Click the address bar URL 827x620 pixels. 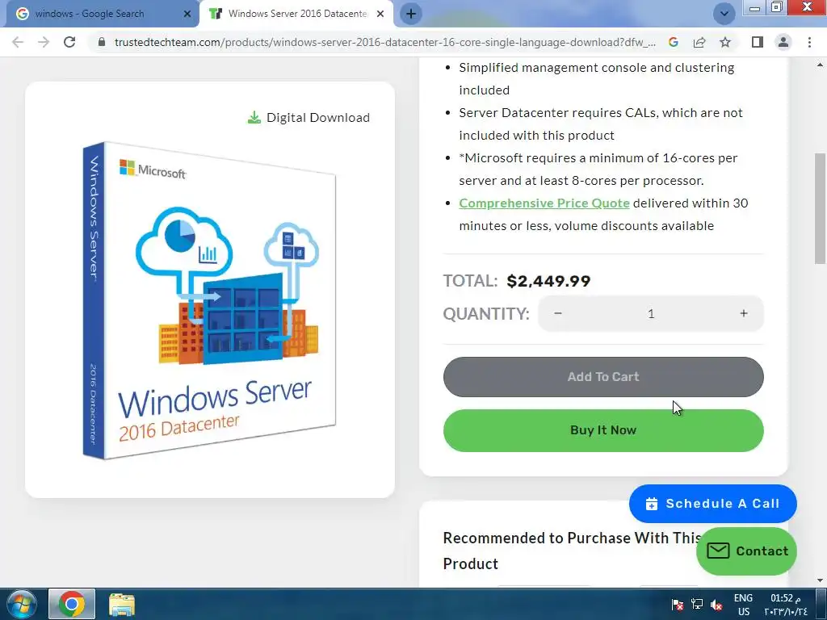384,42
